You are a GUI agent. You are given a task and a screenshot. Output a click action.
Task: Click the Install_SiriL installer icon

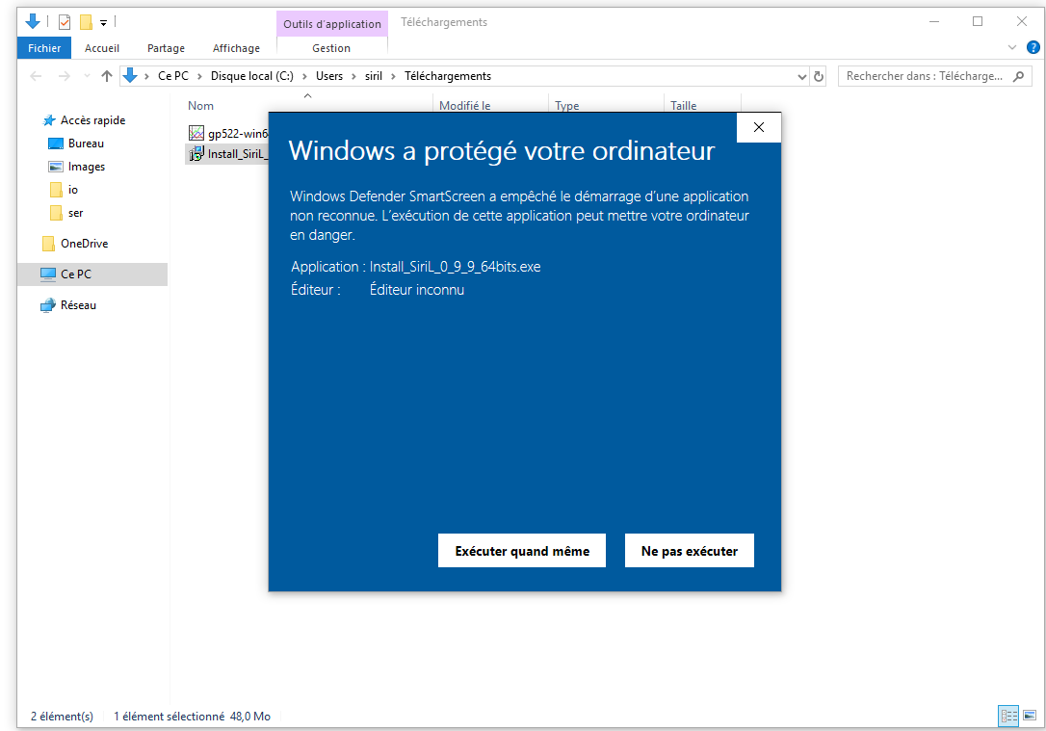(196, 154)
